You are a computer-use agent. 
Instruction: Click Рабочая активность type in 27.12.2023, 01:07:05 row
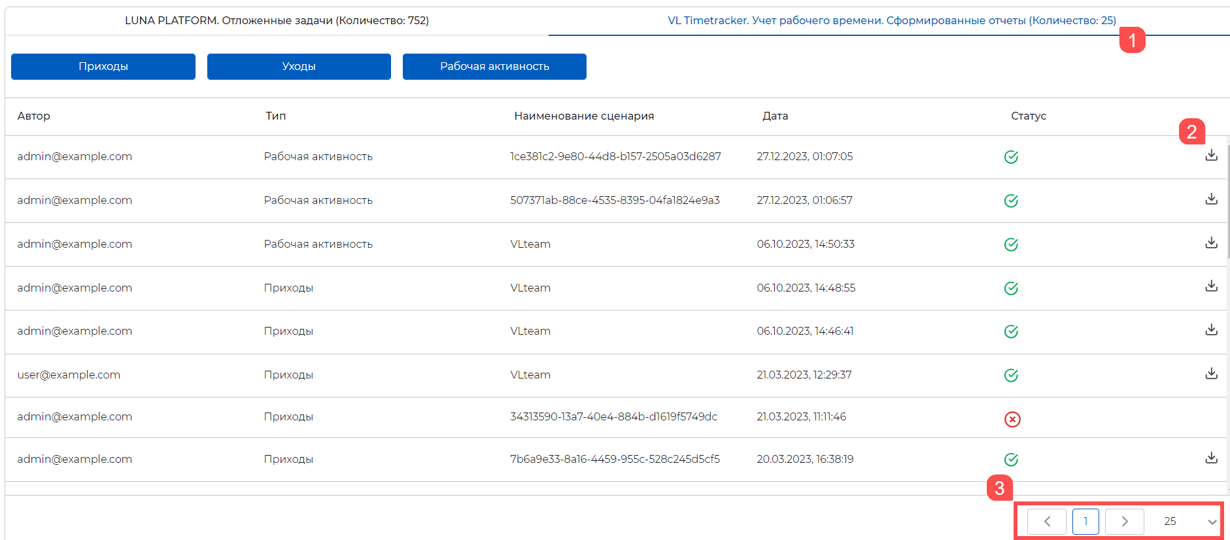click(318, 156)
